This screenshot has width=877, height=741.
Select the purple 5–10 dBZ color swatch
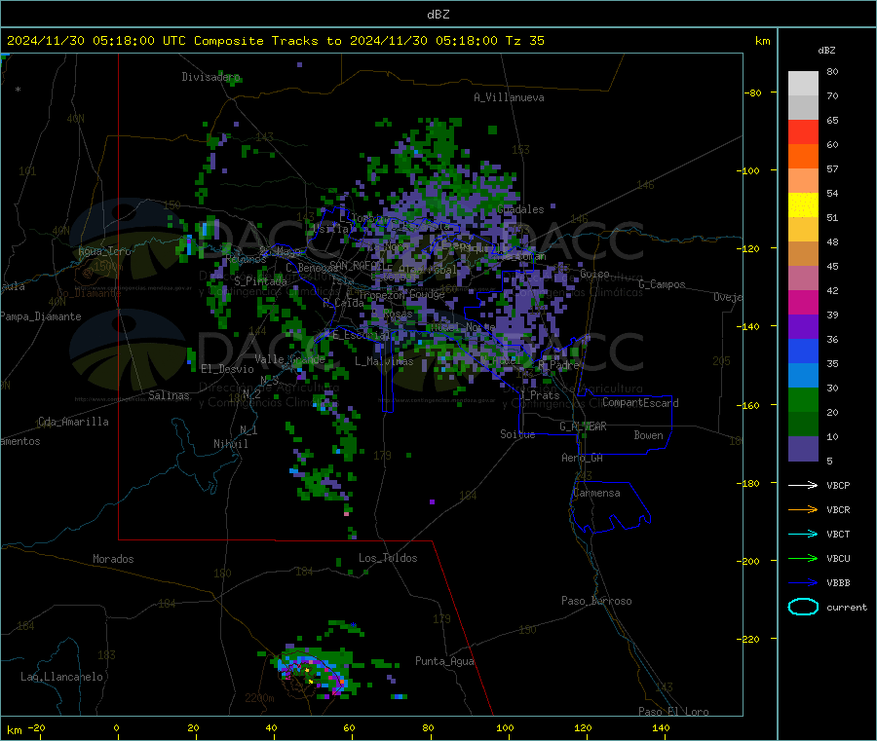click(803, 449)
